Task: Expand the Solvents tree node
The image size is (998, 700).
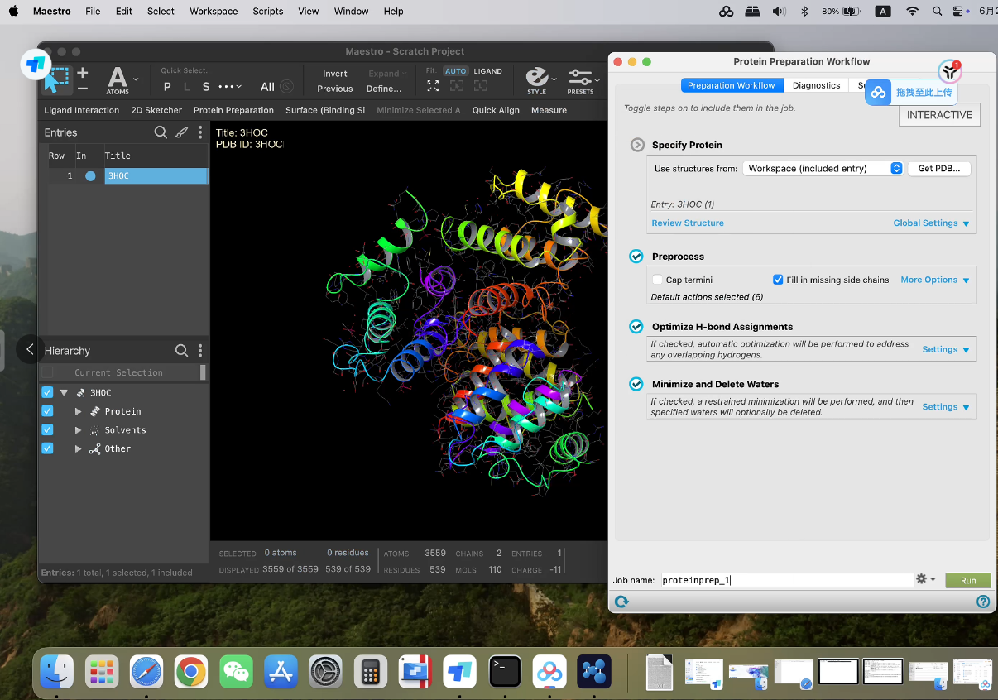Action: click(x=79, y=430)
